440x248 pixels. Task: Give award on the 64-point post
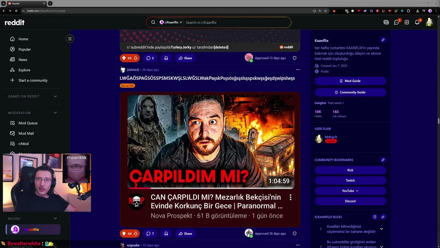tap(166, 234)
